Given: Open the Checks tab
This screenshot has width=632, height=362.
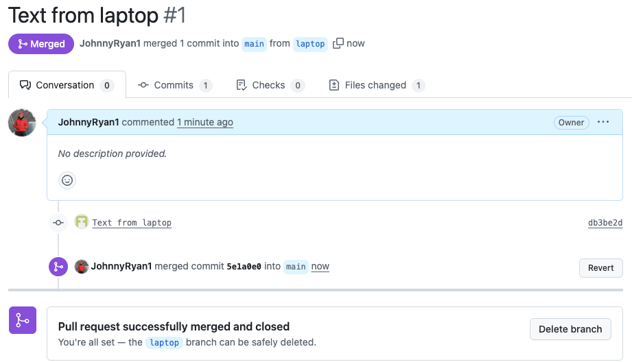Looking at the screenshot, I should (x=270, y=85).
